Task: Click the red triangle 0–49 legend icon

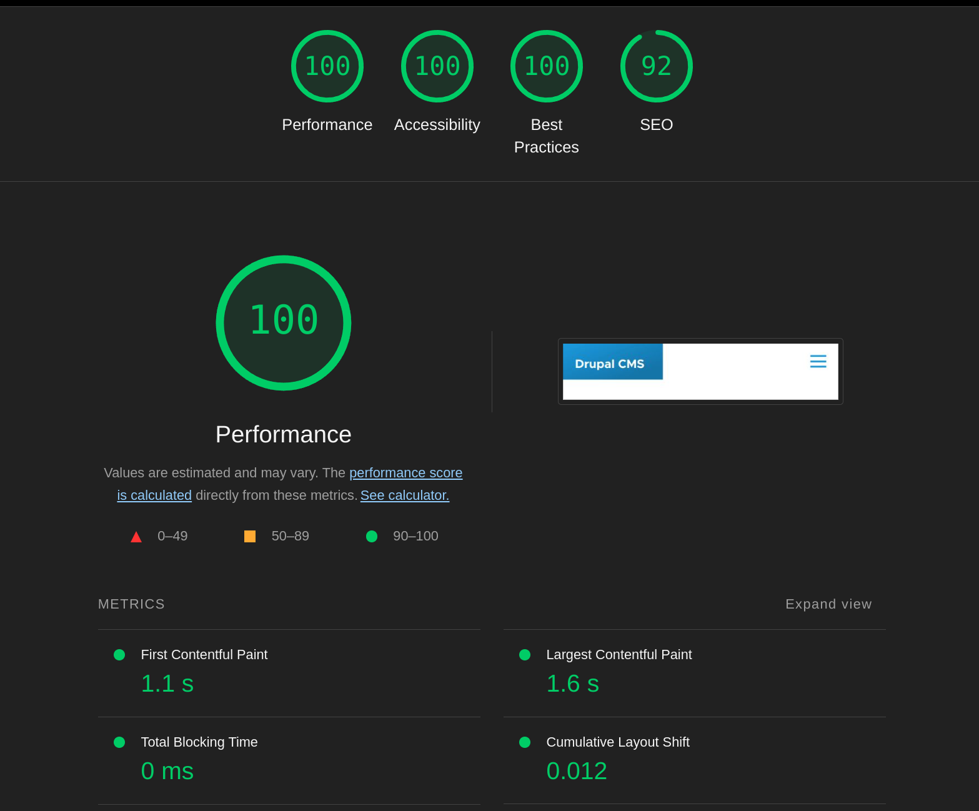Action: pyautogui.click(x=136, y=537)
